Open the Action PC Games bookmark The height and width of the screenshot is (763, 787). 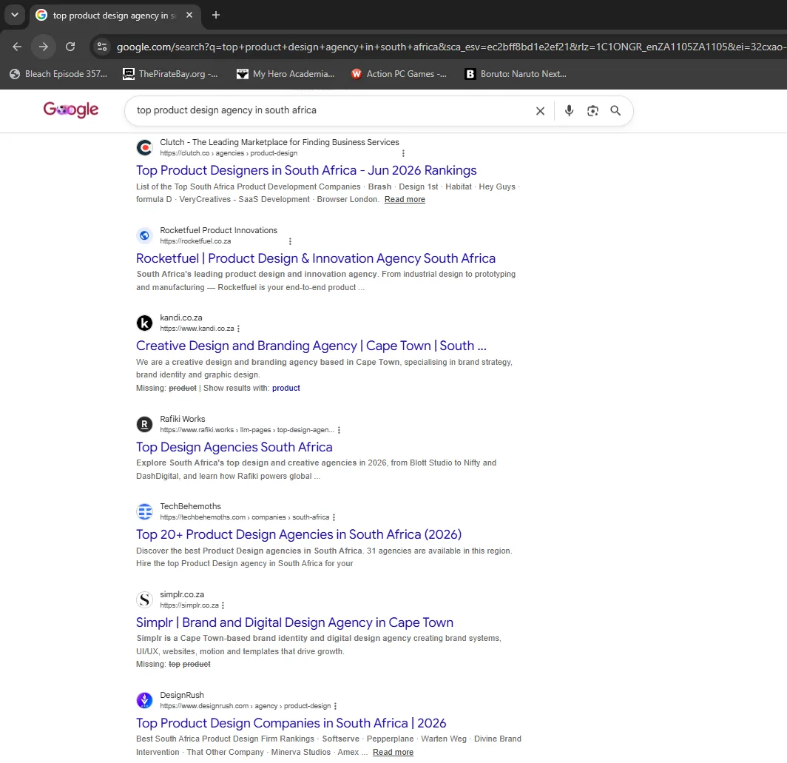pos(399,74)
